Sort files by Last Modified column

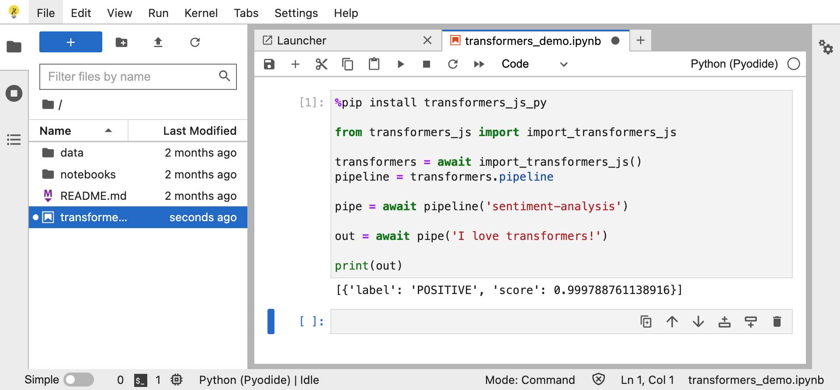tap(188, 131)
